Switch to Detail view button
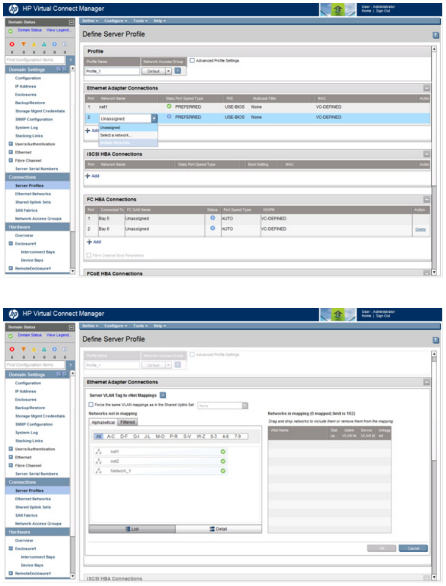The image size is (446, 586). (218, 529)
